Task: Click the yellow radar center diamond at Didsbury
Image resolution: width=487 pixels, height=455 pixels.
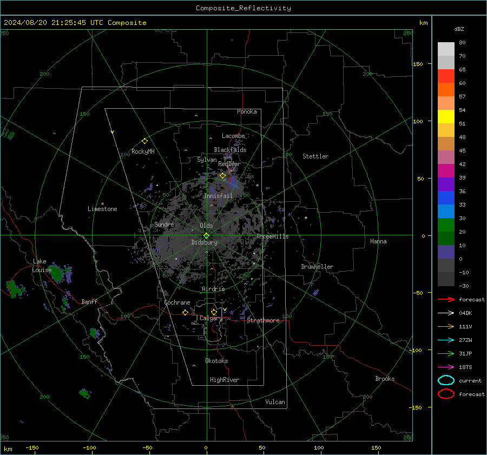Action: pyautogui.click(x=206, y=236)
